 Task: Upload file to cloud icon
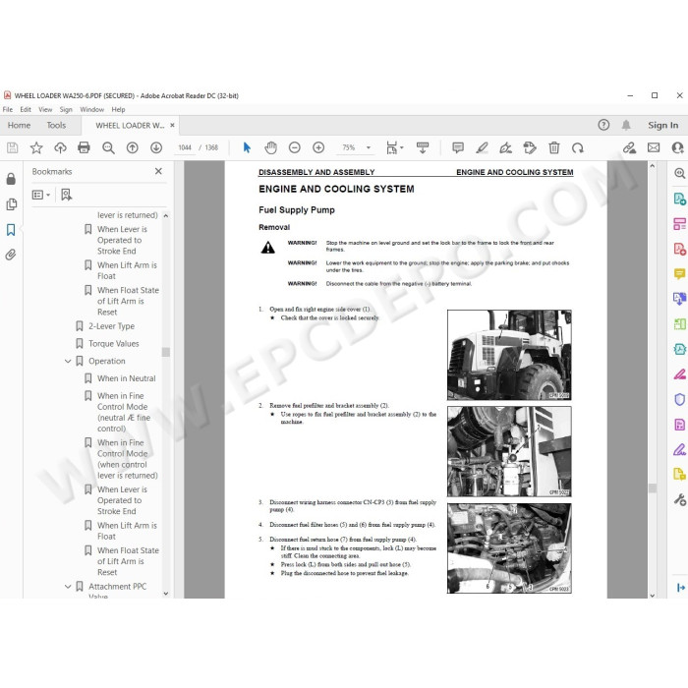click(60, 147)
